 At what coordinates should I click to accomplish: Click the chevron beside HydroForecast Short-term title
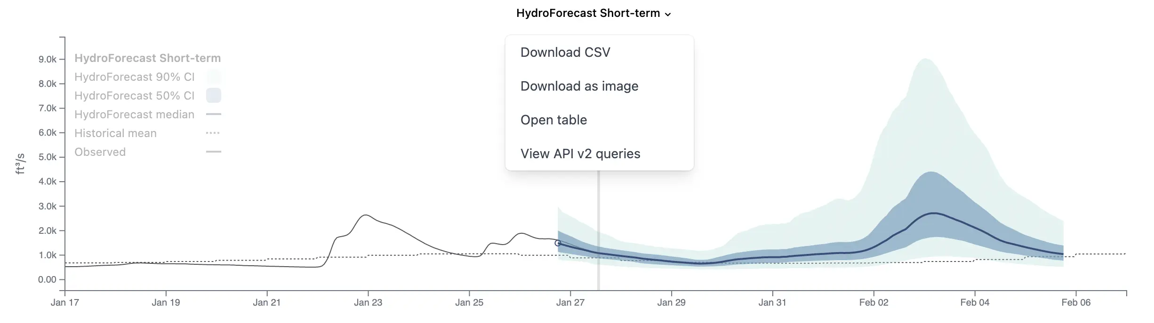667,15
